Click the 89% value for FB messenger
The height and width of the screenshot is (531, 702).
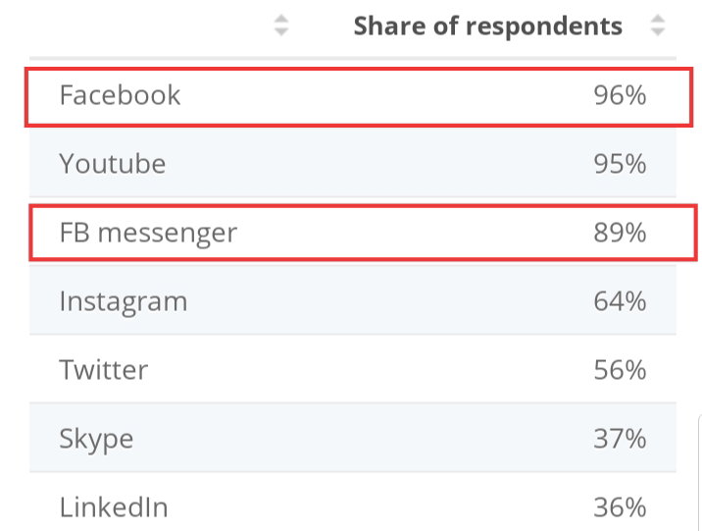click(620, 232)
